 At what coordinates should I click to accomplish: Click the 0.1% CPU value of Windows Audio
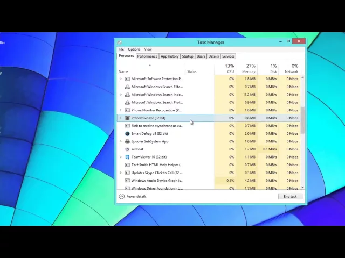click(230, 181)
